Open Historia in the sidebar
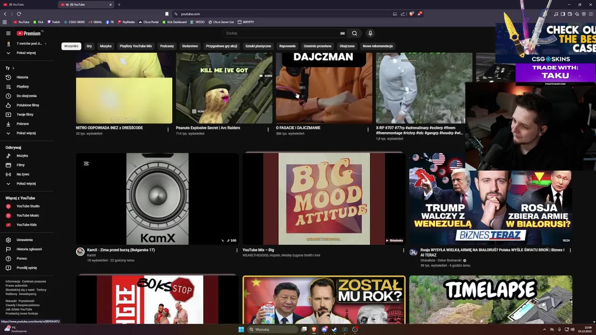 click(x=22, y=77)
